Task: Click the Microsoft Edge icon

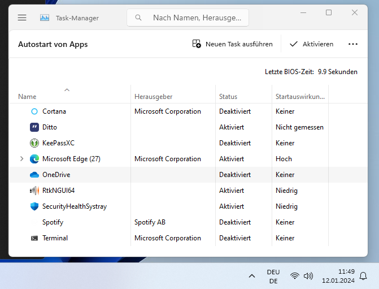Action: coord(34,159)
